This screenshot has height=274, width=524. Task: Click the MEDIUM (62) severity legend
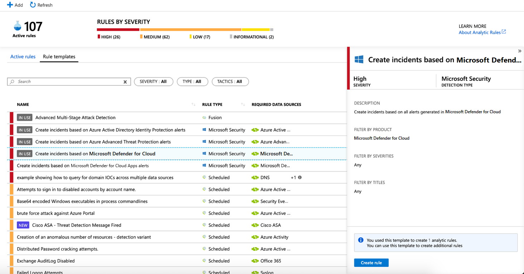[x=155, y=37]
